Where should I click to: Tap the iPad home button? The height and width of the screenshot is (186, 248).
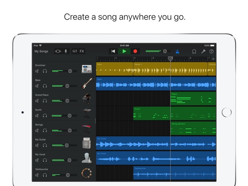click(226, 112)
